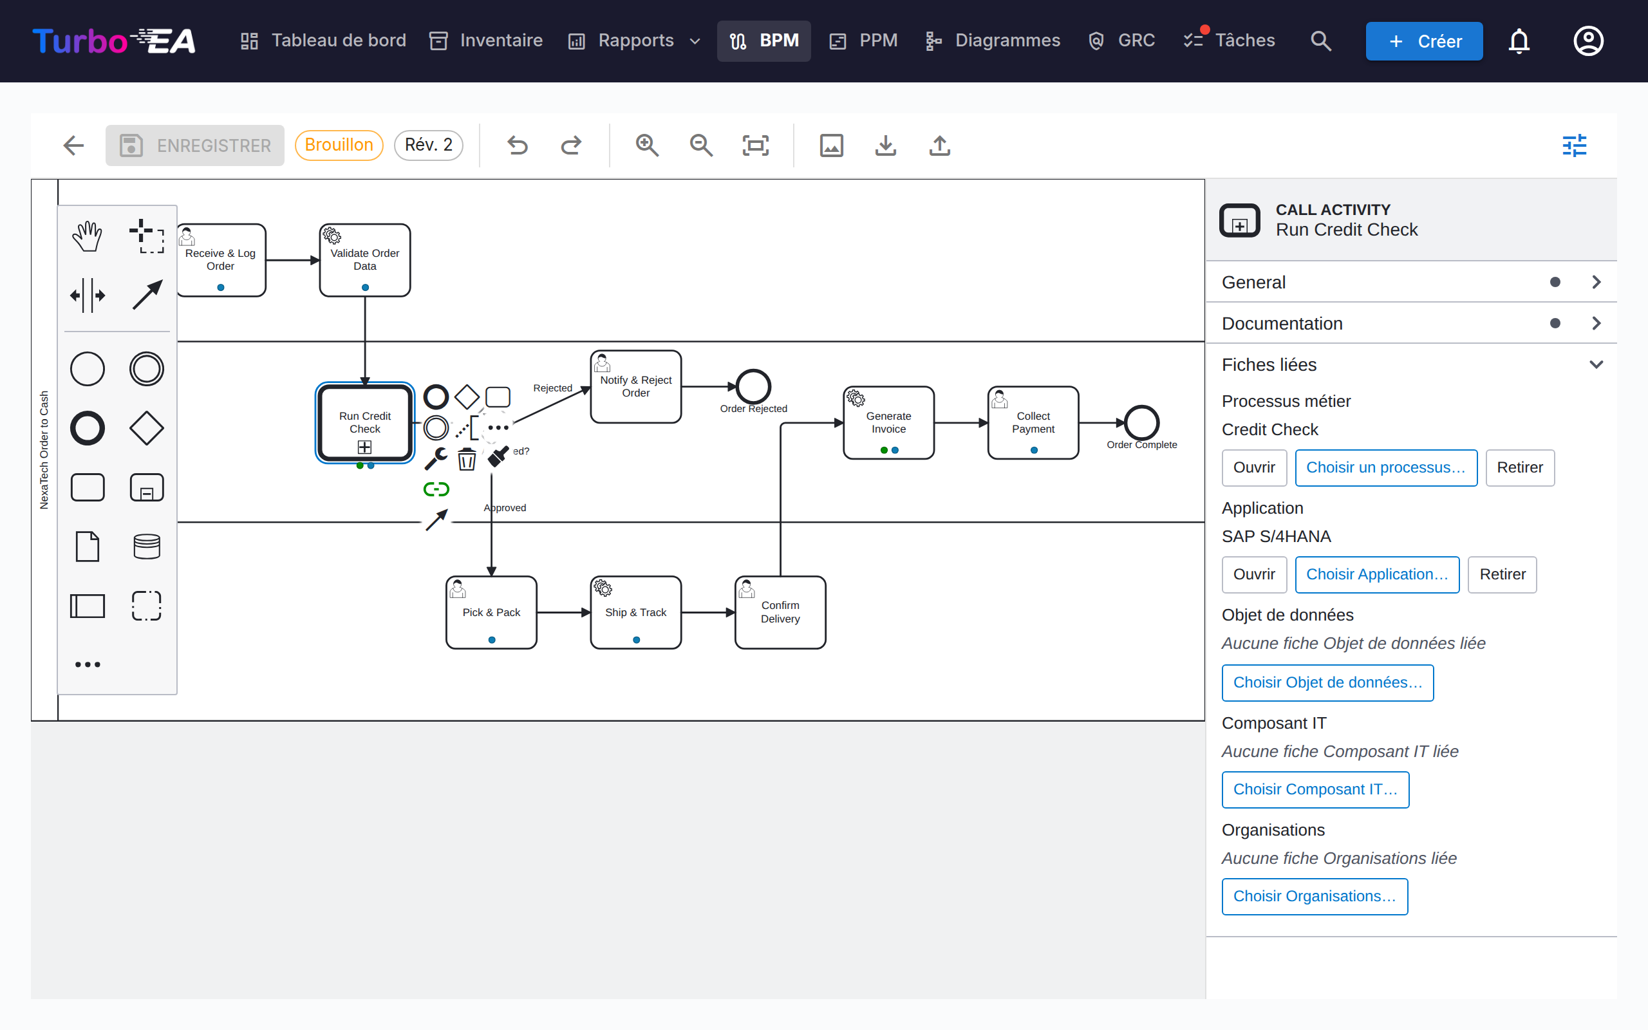
Task: Select the Pick & Pack task
Action: [x=491, y=612]
